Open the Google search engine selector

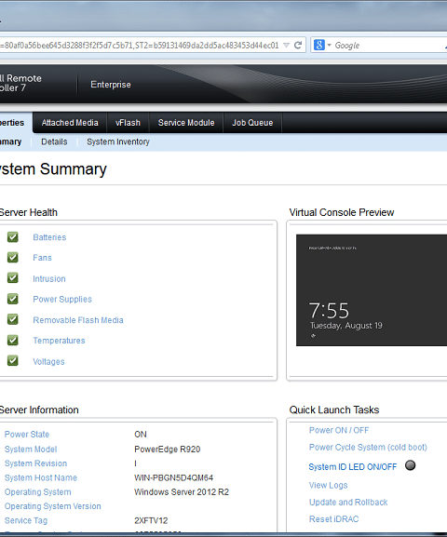322,45
